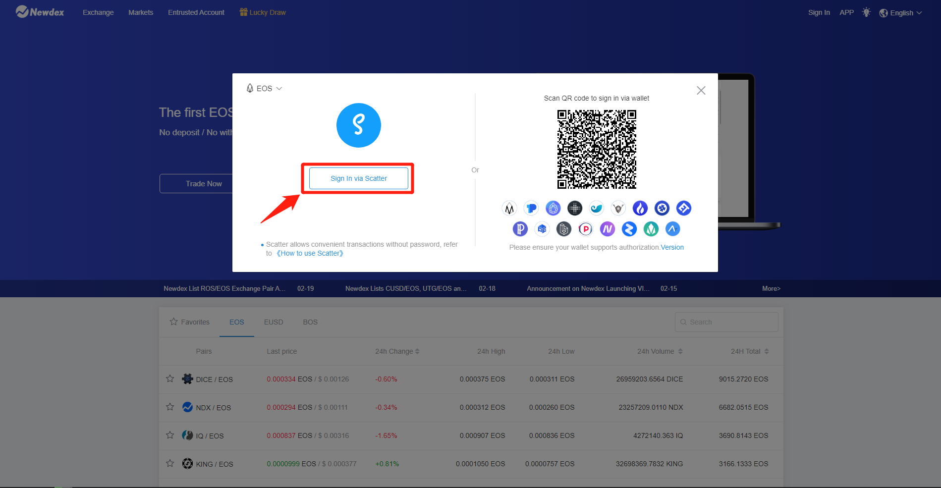Screen dimensions: 941x488
Task: Open the NDX / EOS pair name
Action: pos(213,408)
